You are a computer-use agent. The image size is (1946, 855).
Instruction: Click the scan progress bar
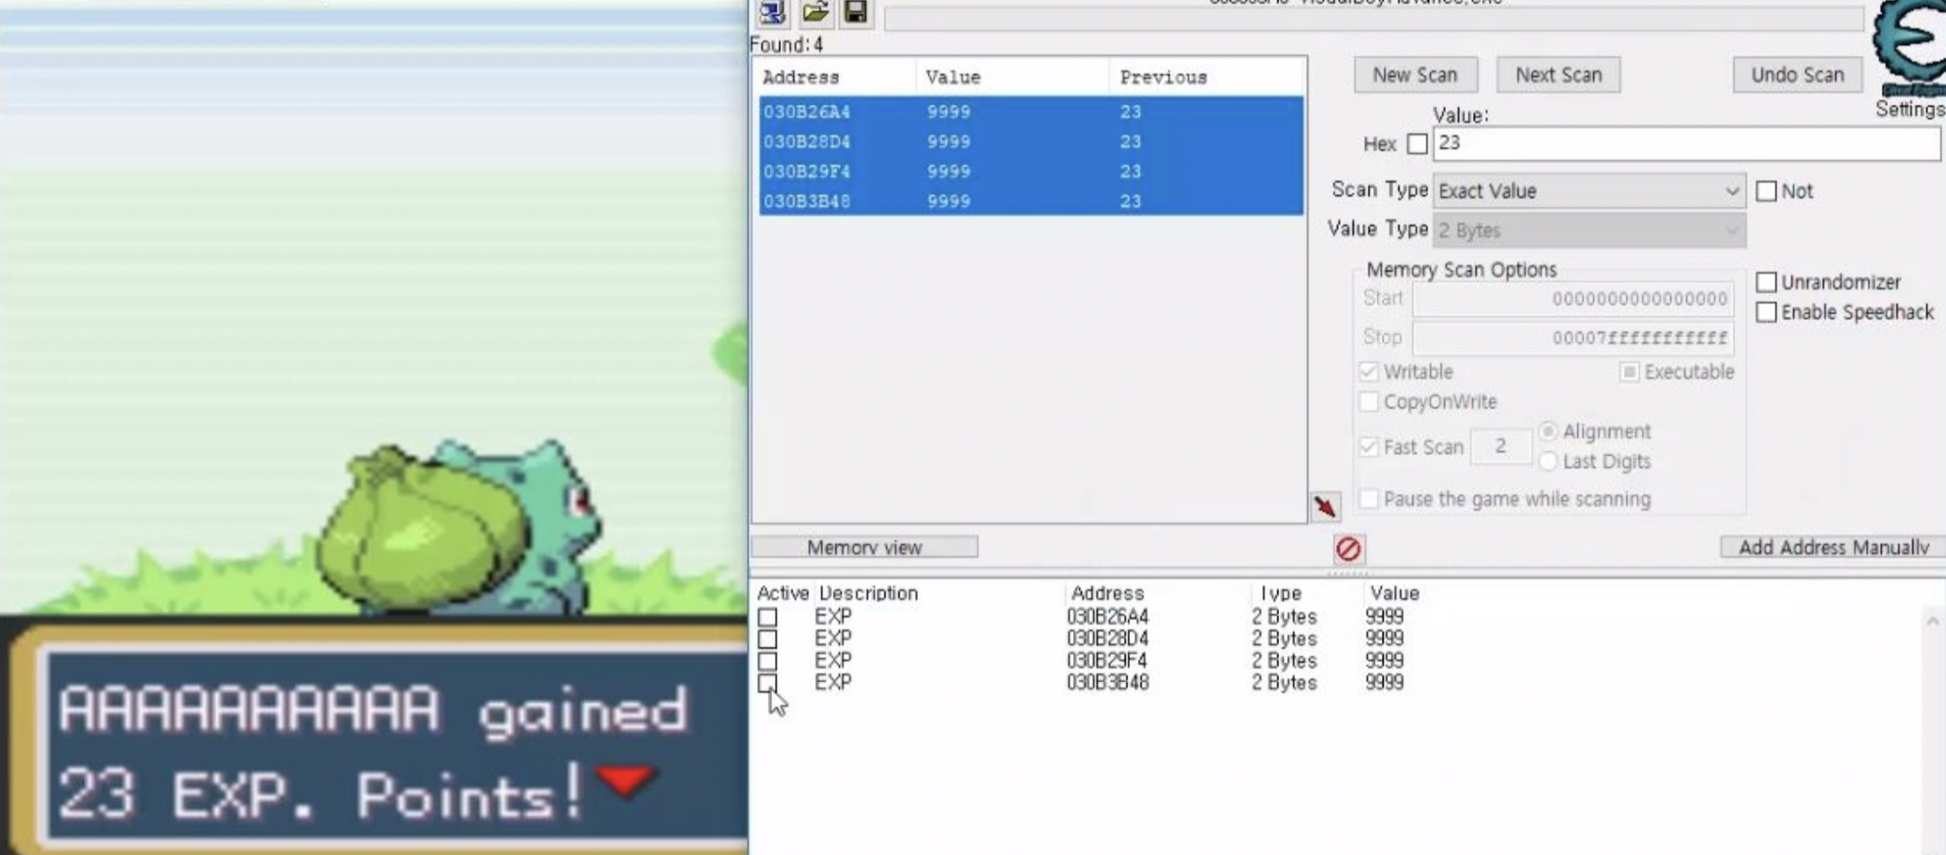coord(1374,19)
